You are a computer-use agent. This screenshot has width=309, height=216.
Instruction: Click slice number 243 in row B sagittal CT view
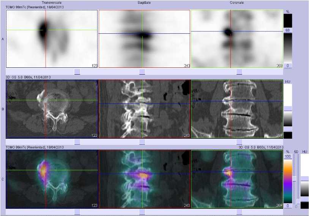187,136
